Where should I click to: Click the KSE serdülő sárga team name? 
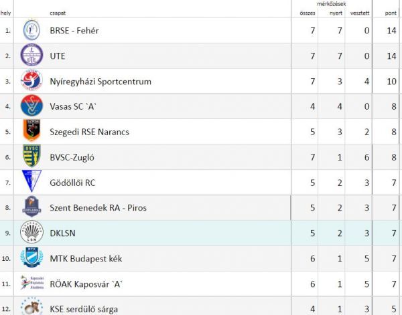[x=84, y=309]
